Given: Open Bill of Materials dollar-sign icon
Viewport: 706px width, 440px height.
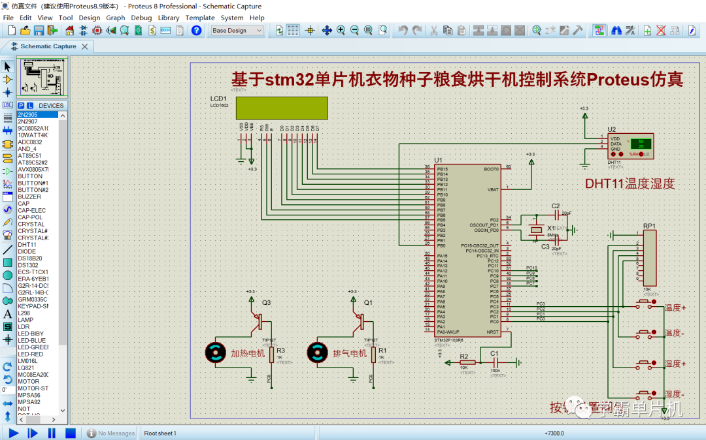Looking at the screenshot, I should (152, 30).
